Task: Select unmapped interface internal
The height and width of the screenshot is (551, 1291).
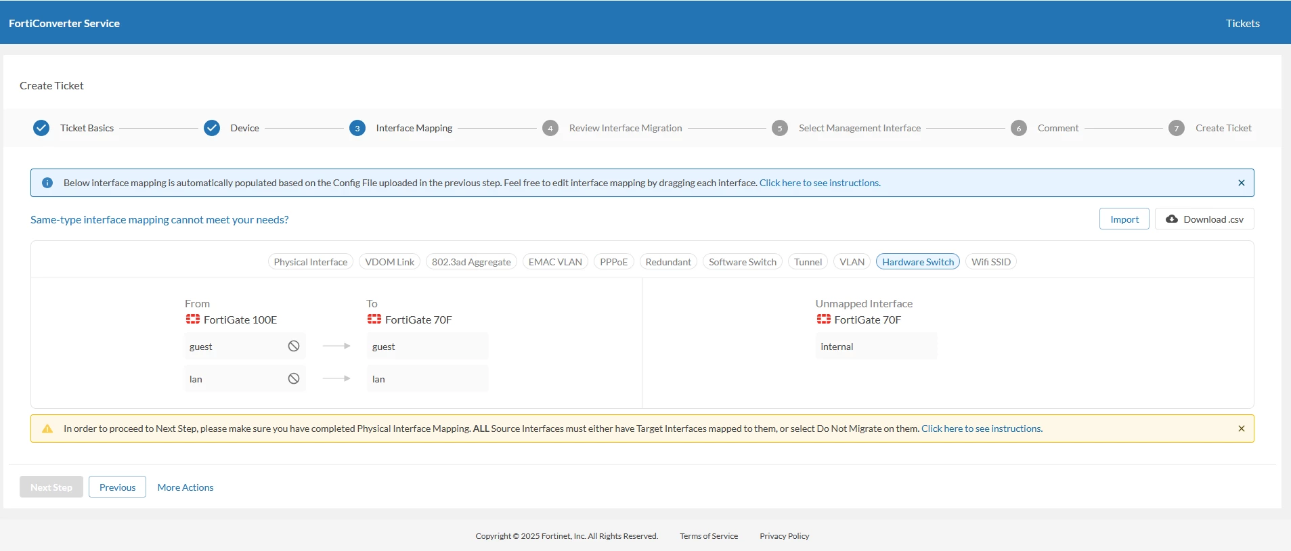Action: (x=876, y=346)
